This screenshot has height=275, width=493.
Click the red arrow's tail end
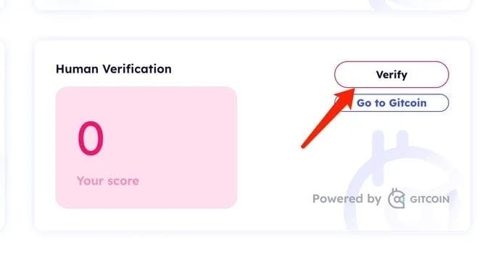coord(303,146)
